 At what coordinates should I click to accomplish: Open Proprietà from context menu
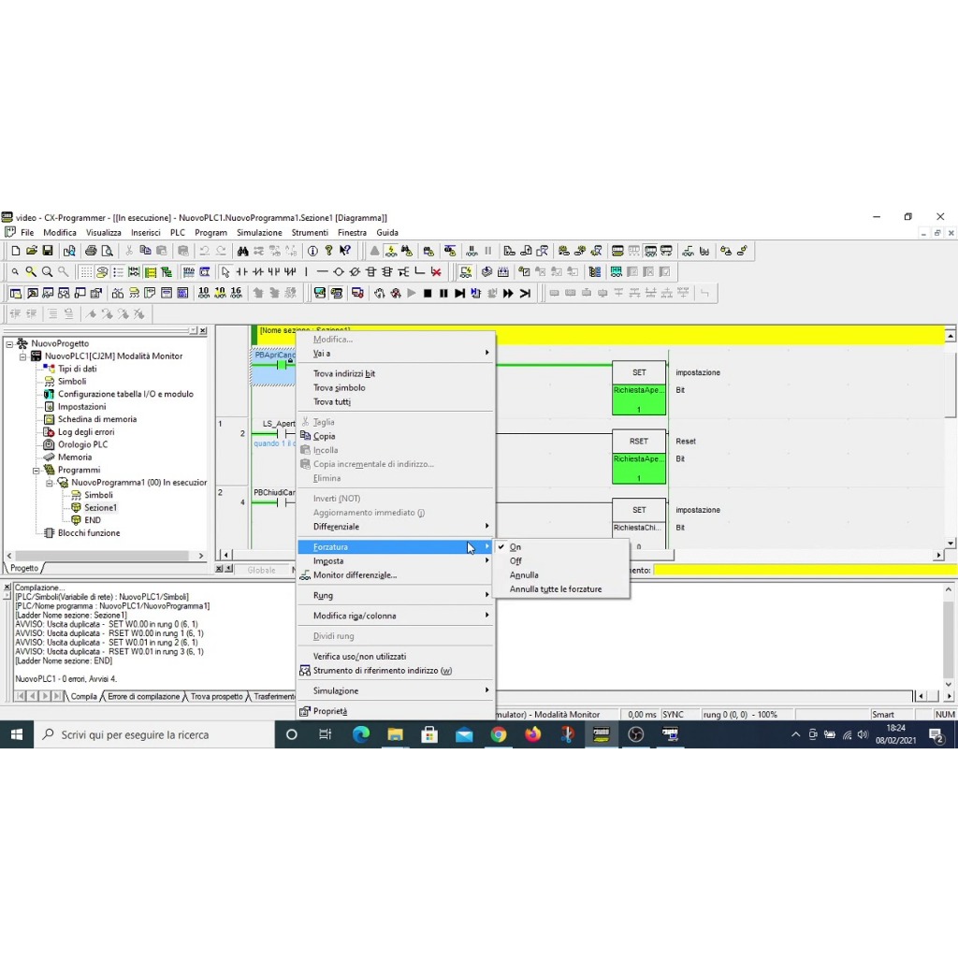pos(396,711)
